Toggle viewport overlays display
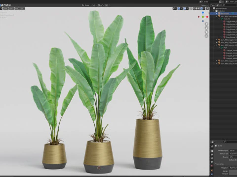This screenshot has height=177, width=237. tap(185, 8)
